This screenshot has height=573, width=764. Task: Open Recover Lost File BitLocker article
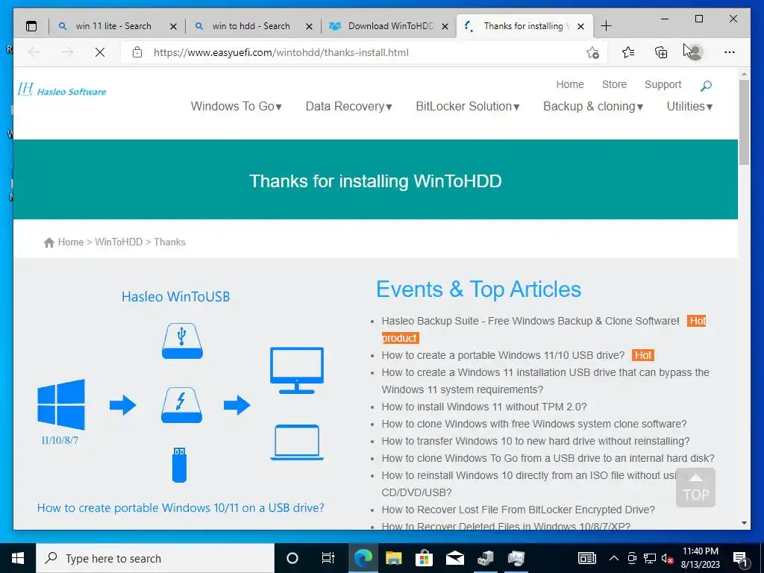point(519,510)
